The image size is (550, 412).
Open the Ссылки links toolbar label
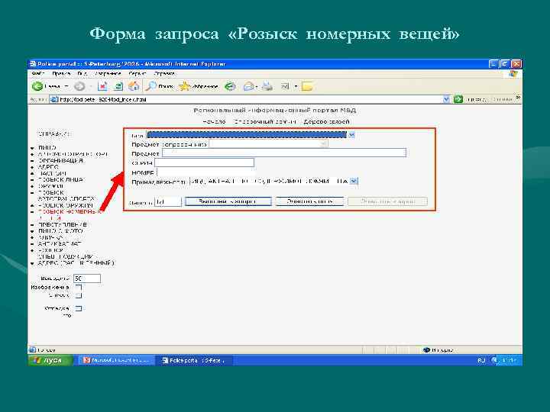[x=503, y=99]
